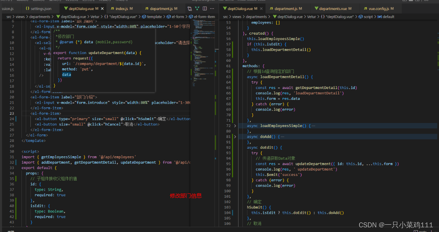Viewport: 439px width, 232px height.
Task: Click 'type: Boolean,' on line 41
Action: (50, 211)
